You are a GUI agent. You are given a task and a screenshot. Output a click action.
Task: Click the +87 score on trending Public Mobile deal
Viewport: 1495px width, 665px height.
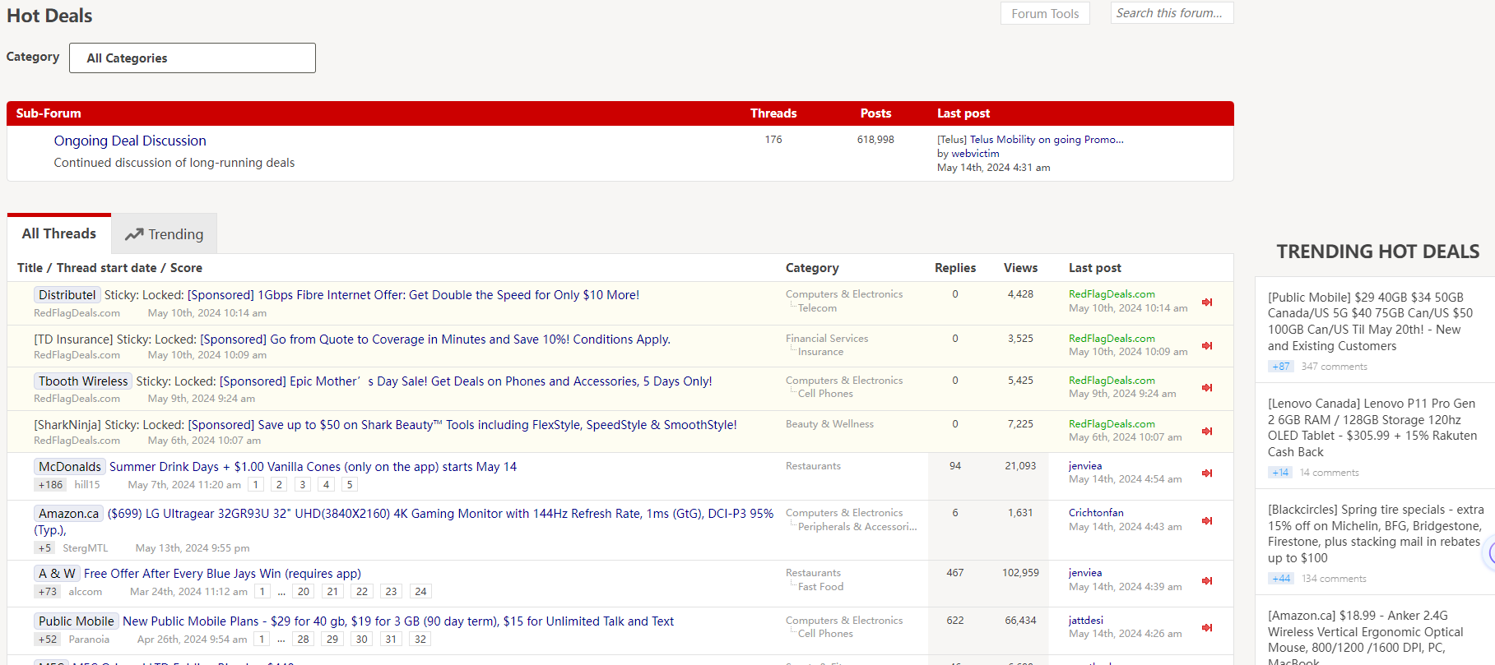tap(1281, 367)
